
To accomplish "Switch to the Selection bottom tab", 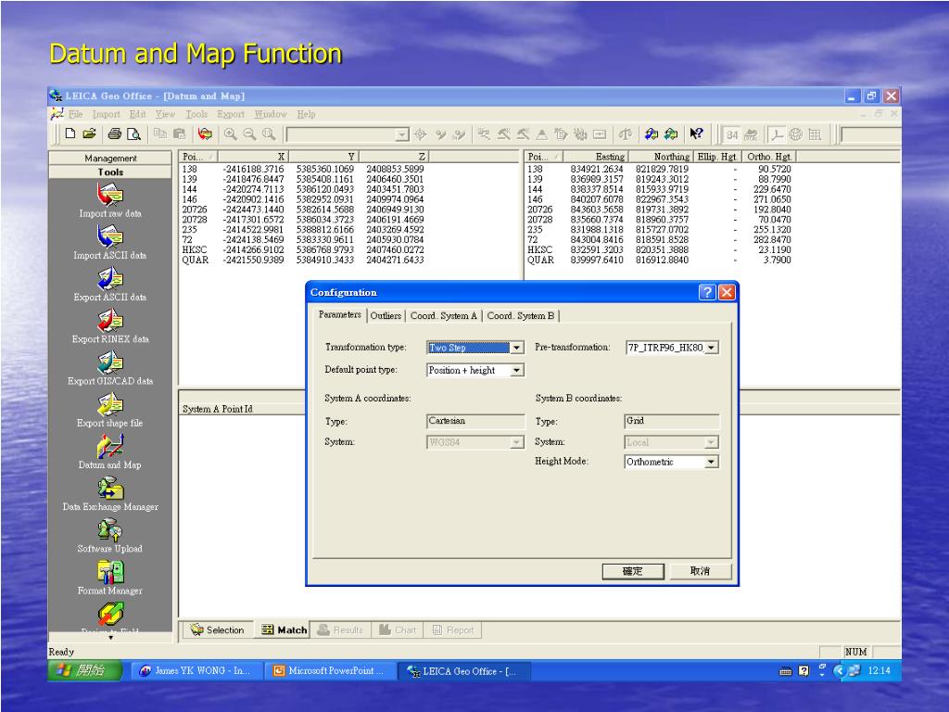I will click(217, 630).
